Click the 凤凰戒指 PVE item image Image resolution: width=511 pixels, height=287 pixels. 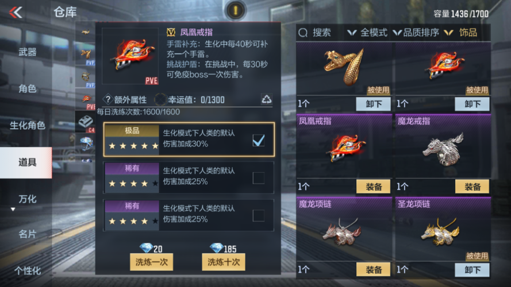tap(130, 56)
